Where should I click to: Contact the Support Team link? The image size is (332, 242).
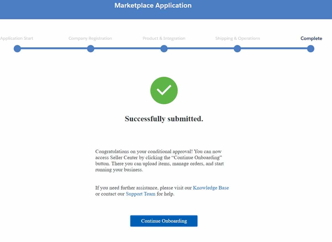coord(141,194)
